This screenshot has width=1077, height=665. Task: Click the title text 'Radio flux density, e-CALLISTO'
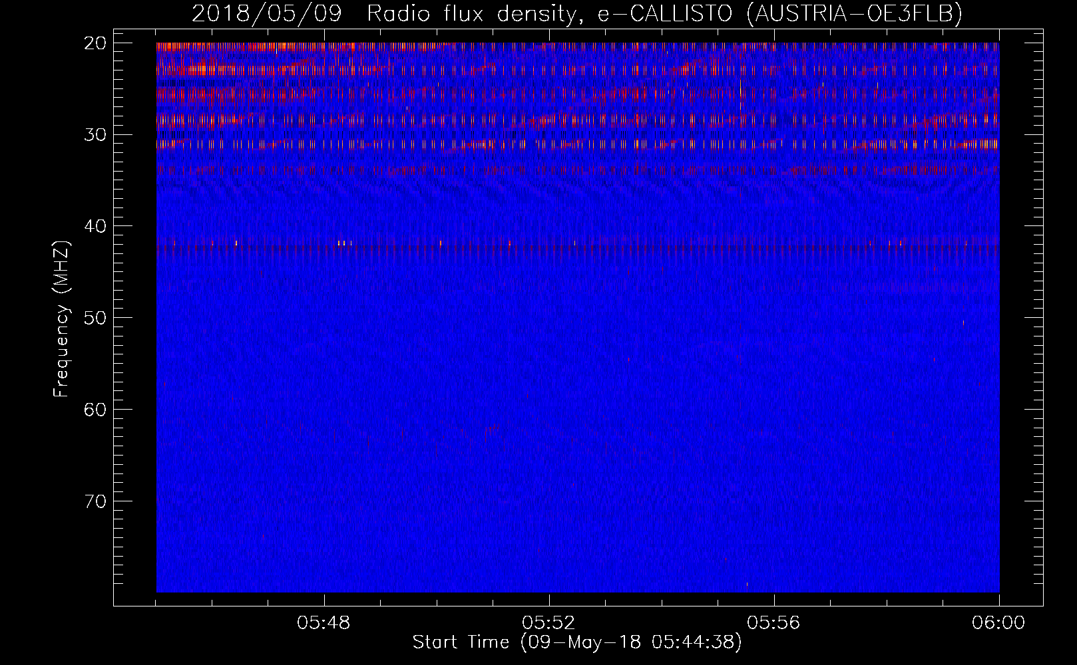pos(550,13)
